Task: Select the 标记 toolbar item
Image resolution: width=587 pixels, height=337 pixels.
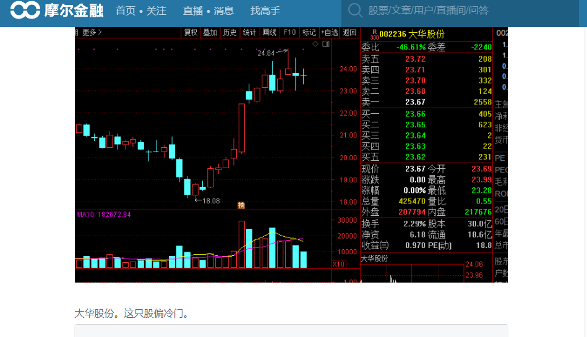Action: 309,33
